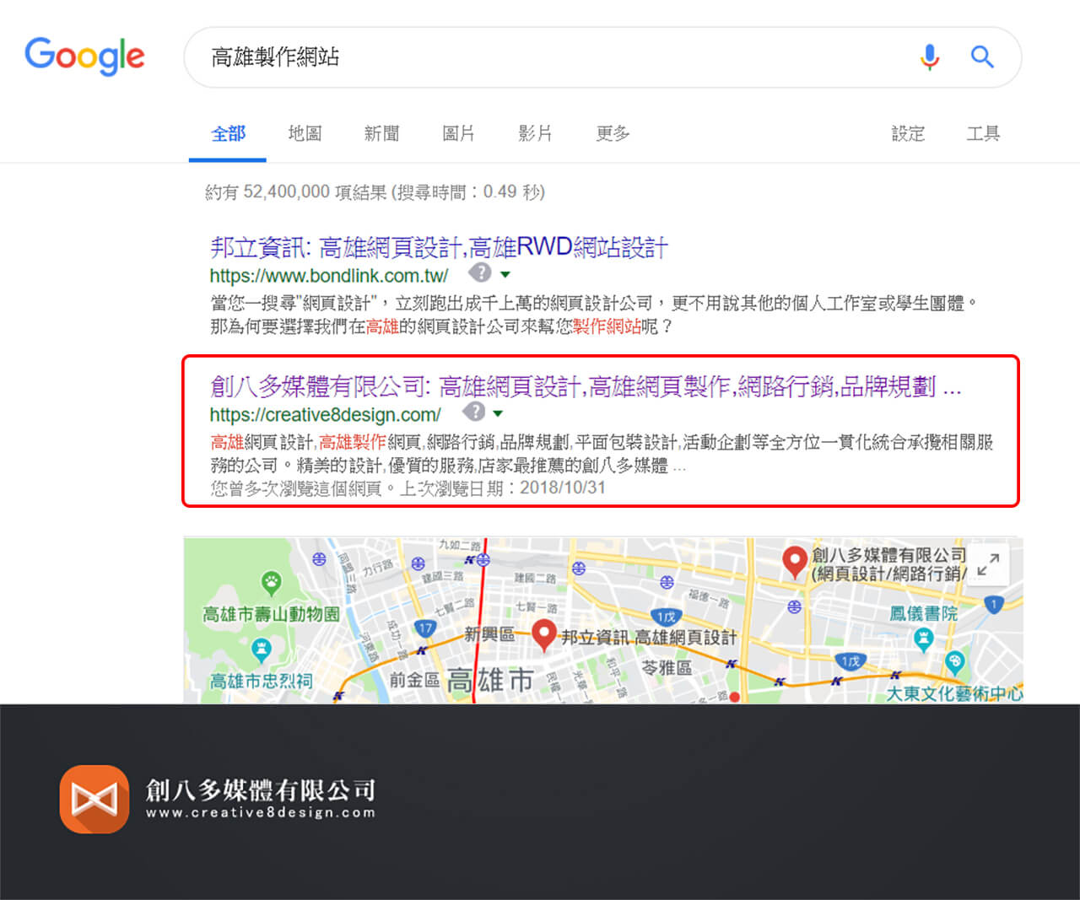Click the 高雄市 map label
The height and width of the screenshot is (900, 1080).
tap(490, 679)
